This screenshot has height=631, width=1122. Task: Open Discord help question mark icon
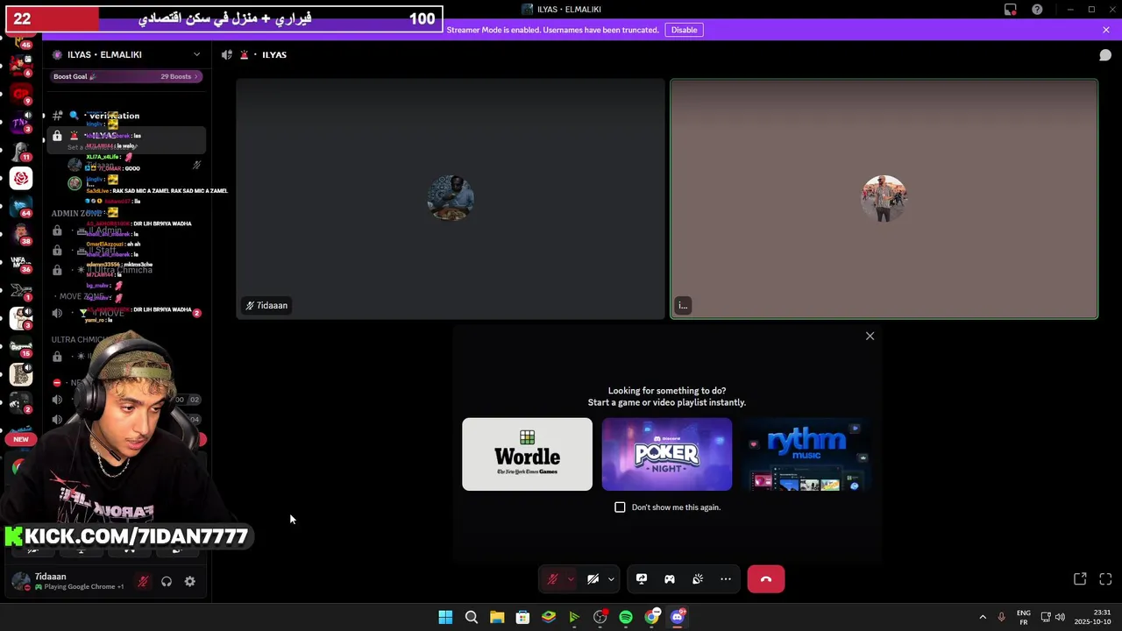click(1038, 10)
